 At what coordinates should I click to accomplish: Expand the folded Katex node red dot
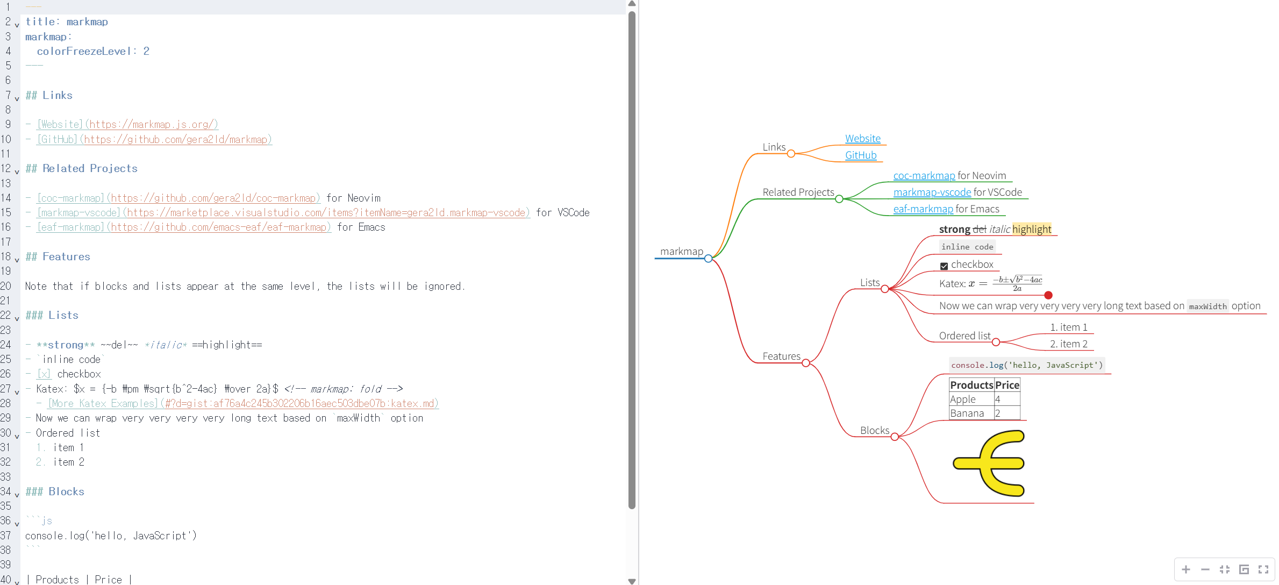(x=1048, y=295)
